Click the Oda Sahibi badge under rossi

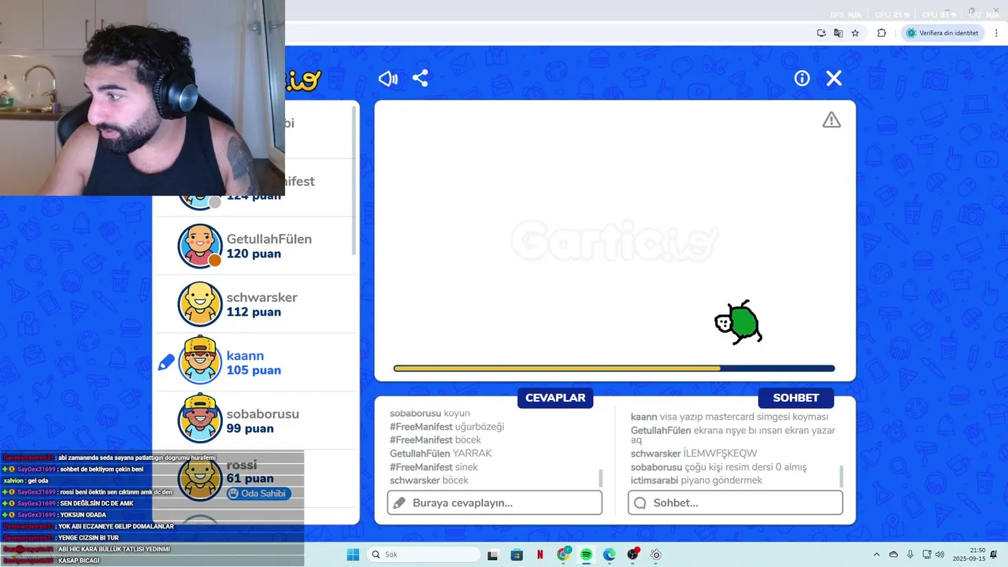click(x=259, y=494)
